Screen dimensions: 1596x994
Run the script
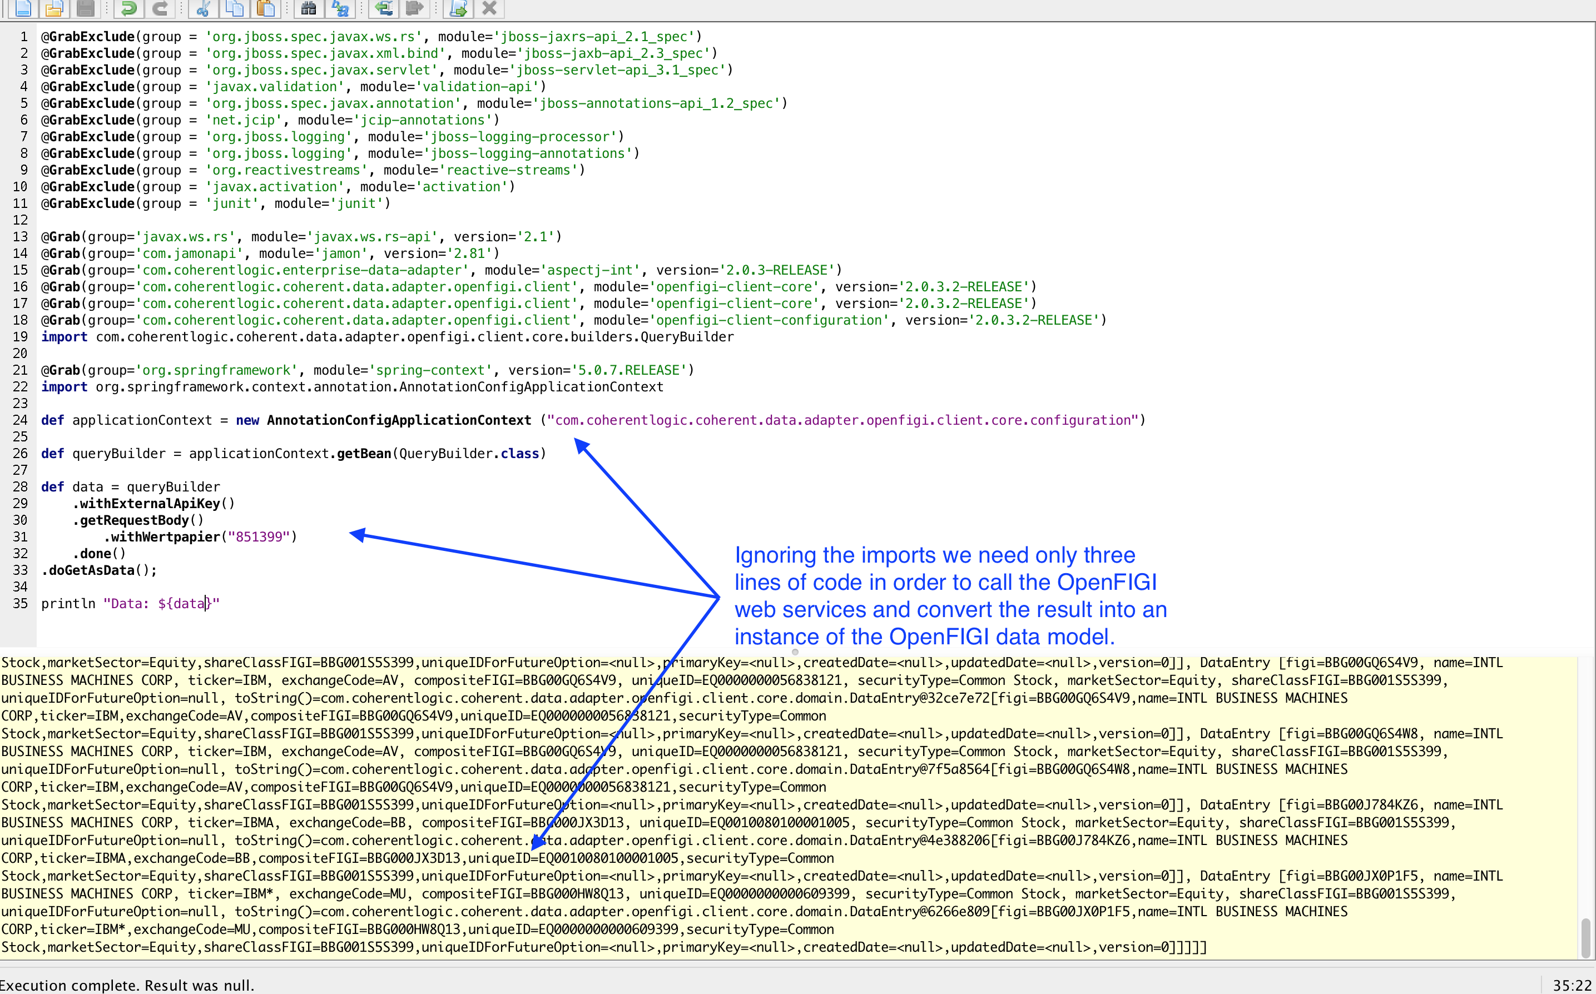click(x=458, y=8)
